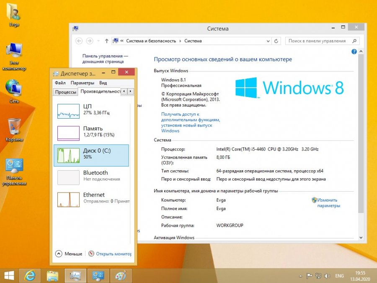377x283 pixels.
Task: Go up one level in Система window
Action: click(106, 41)
